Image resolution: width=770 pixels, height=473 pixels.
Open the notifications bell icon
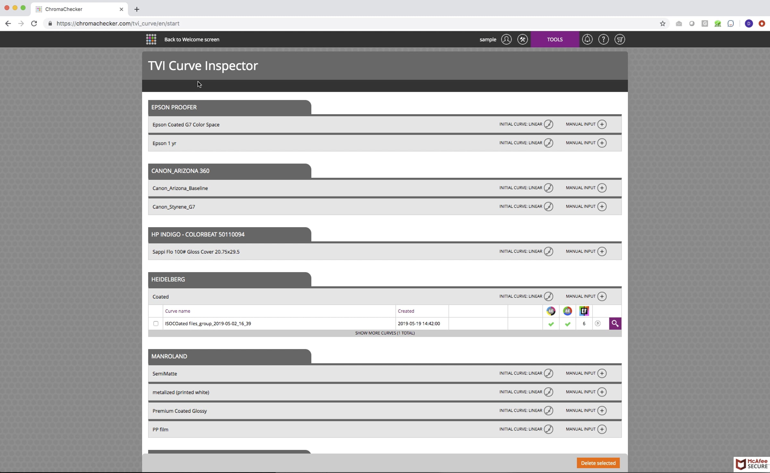[587, 39]
